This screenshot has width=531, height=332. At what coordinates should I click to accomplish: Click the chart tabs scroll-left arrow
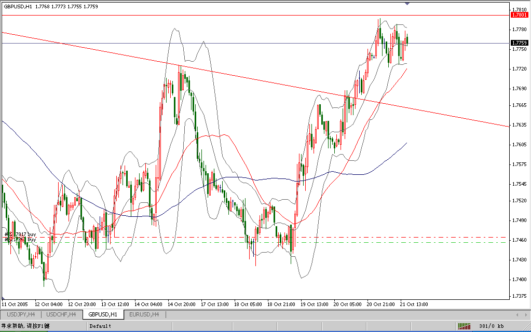[517, 315]
